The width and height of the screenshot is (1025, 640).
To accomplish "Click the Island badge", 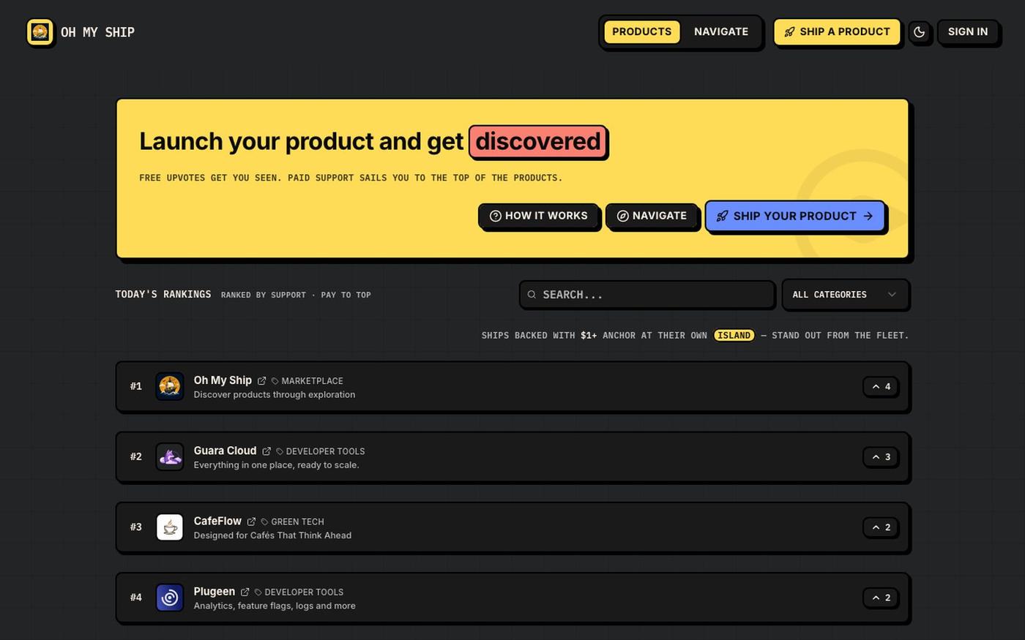I will pyautogui.click(x=734, y=335).
